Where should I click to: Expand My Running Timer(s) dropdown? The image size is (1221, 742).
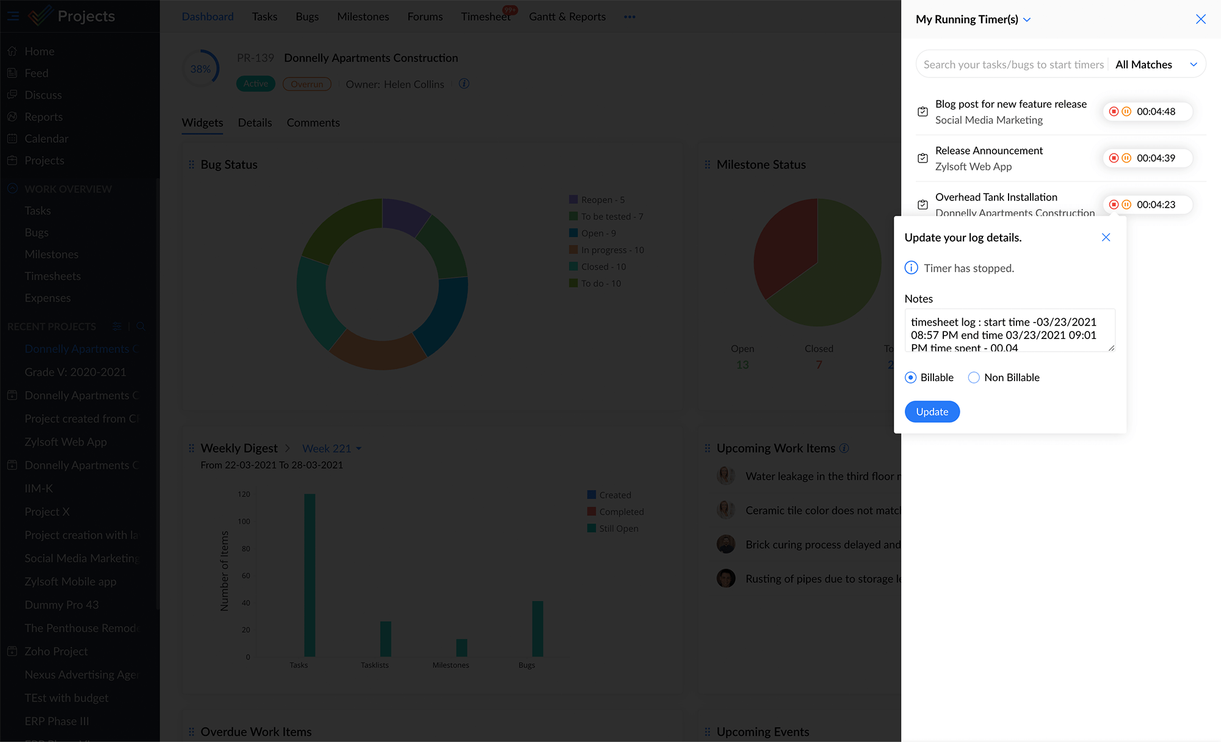click(1027, 20)
